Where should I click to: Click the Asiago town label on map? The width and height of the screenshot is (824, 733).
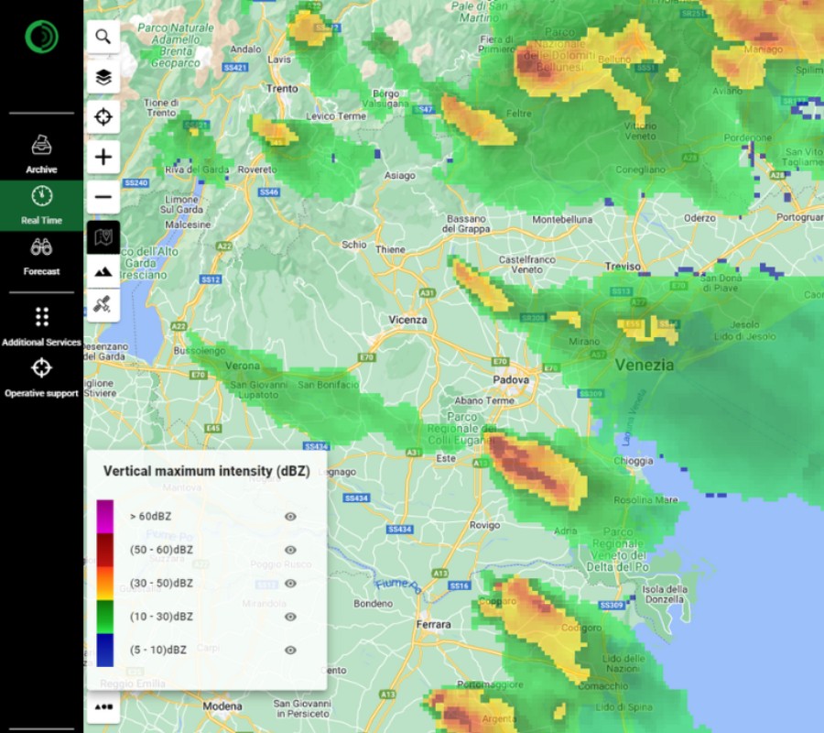[x=400, y=176]
